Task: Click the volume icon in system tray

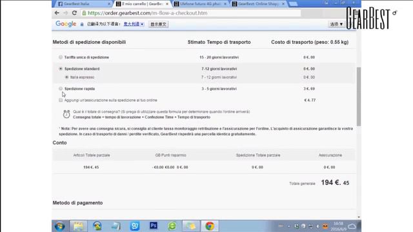Action: tap(318, 226)
